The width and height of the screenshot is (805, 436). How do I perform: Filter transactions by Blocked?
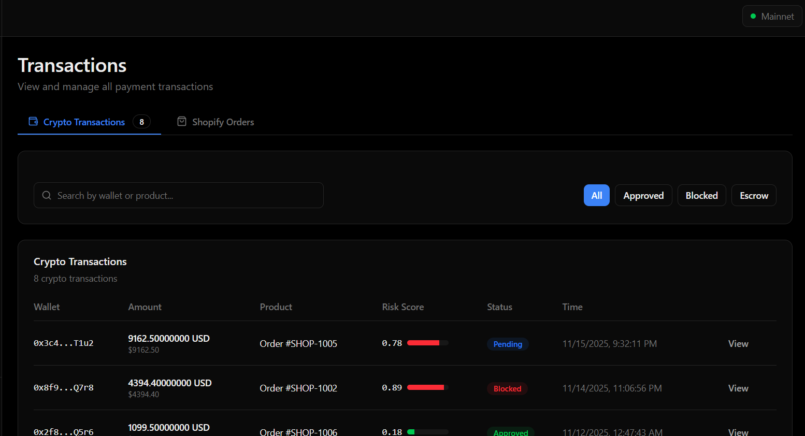coord(702,195)
